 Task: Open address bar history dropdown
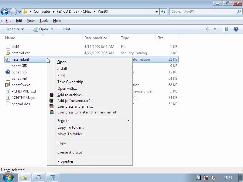point(156,12)
